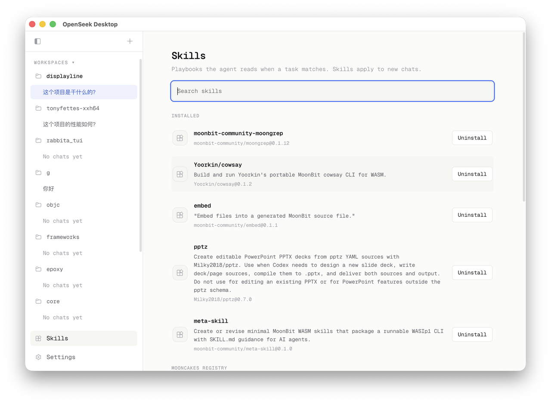Click the folder icon beside g workspace
Screen dimensions: 551x404
tap(38, 173)
